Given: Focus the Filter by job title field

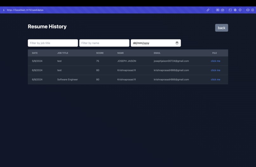Looking at the screenshot, I should coord(53,43).
